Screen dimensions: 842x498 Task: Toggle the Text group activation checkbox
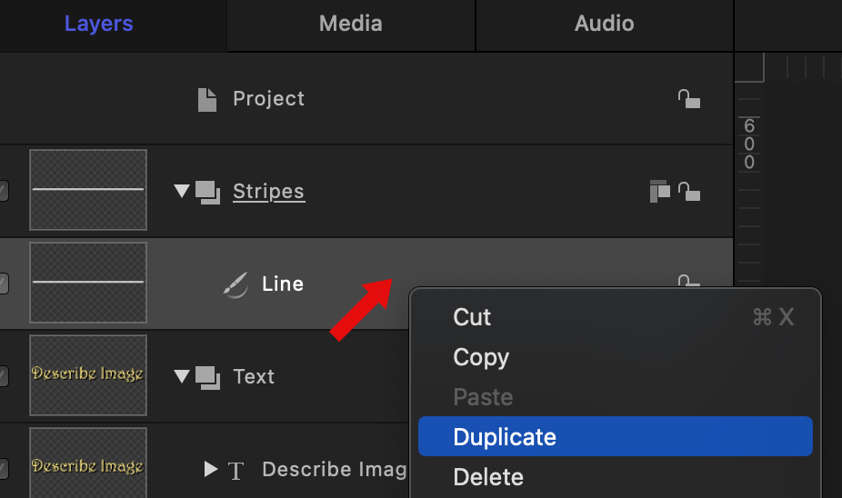3,377
